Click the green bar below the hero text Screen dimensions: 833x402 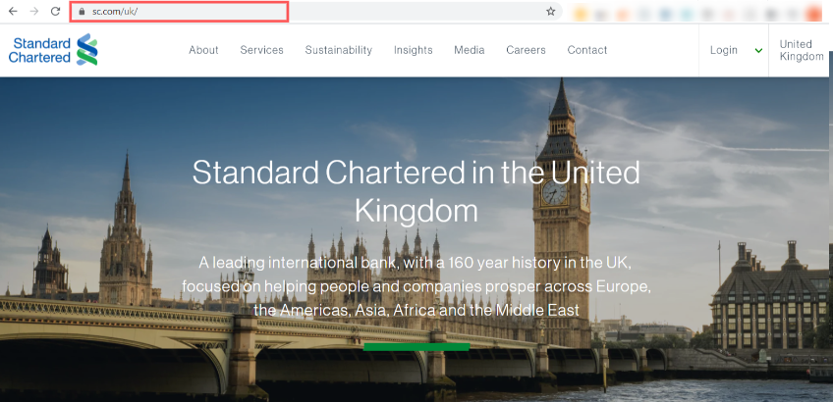pos(416,347)
